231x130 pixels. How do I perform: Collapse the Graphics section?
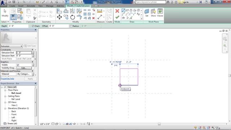coord(32,62)
